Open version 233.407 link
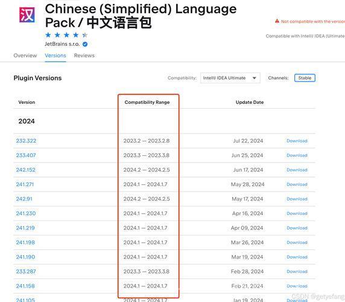 coord(26,155)
